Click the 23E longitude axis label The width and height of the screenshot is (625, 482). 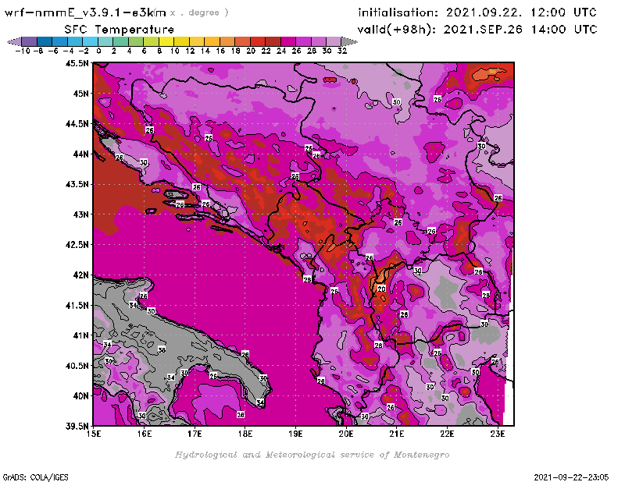(x=498, y=434)
